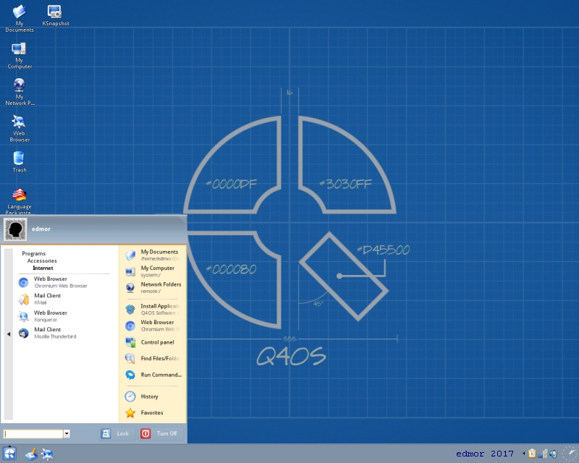Open the Language Pack installer desktop icon

pyautogui.click(x=20, y=201)
